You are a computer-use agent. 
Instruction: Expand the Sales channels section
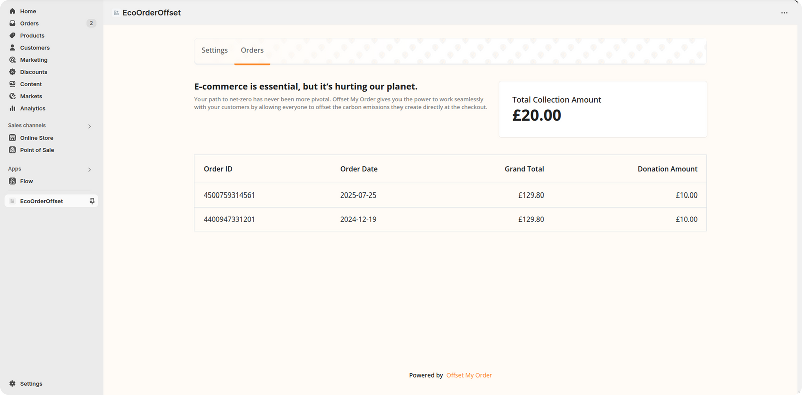(89, 126)
